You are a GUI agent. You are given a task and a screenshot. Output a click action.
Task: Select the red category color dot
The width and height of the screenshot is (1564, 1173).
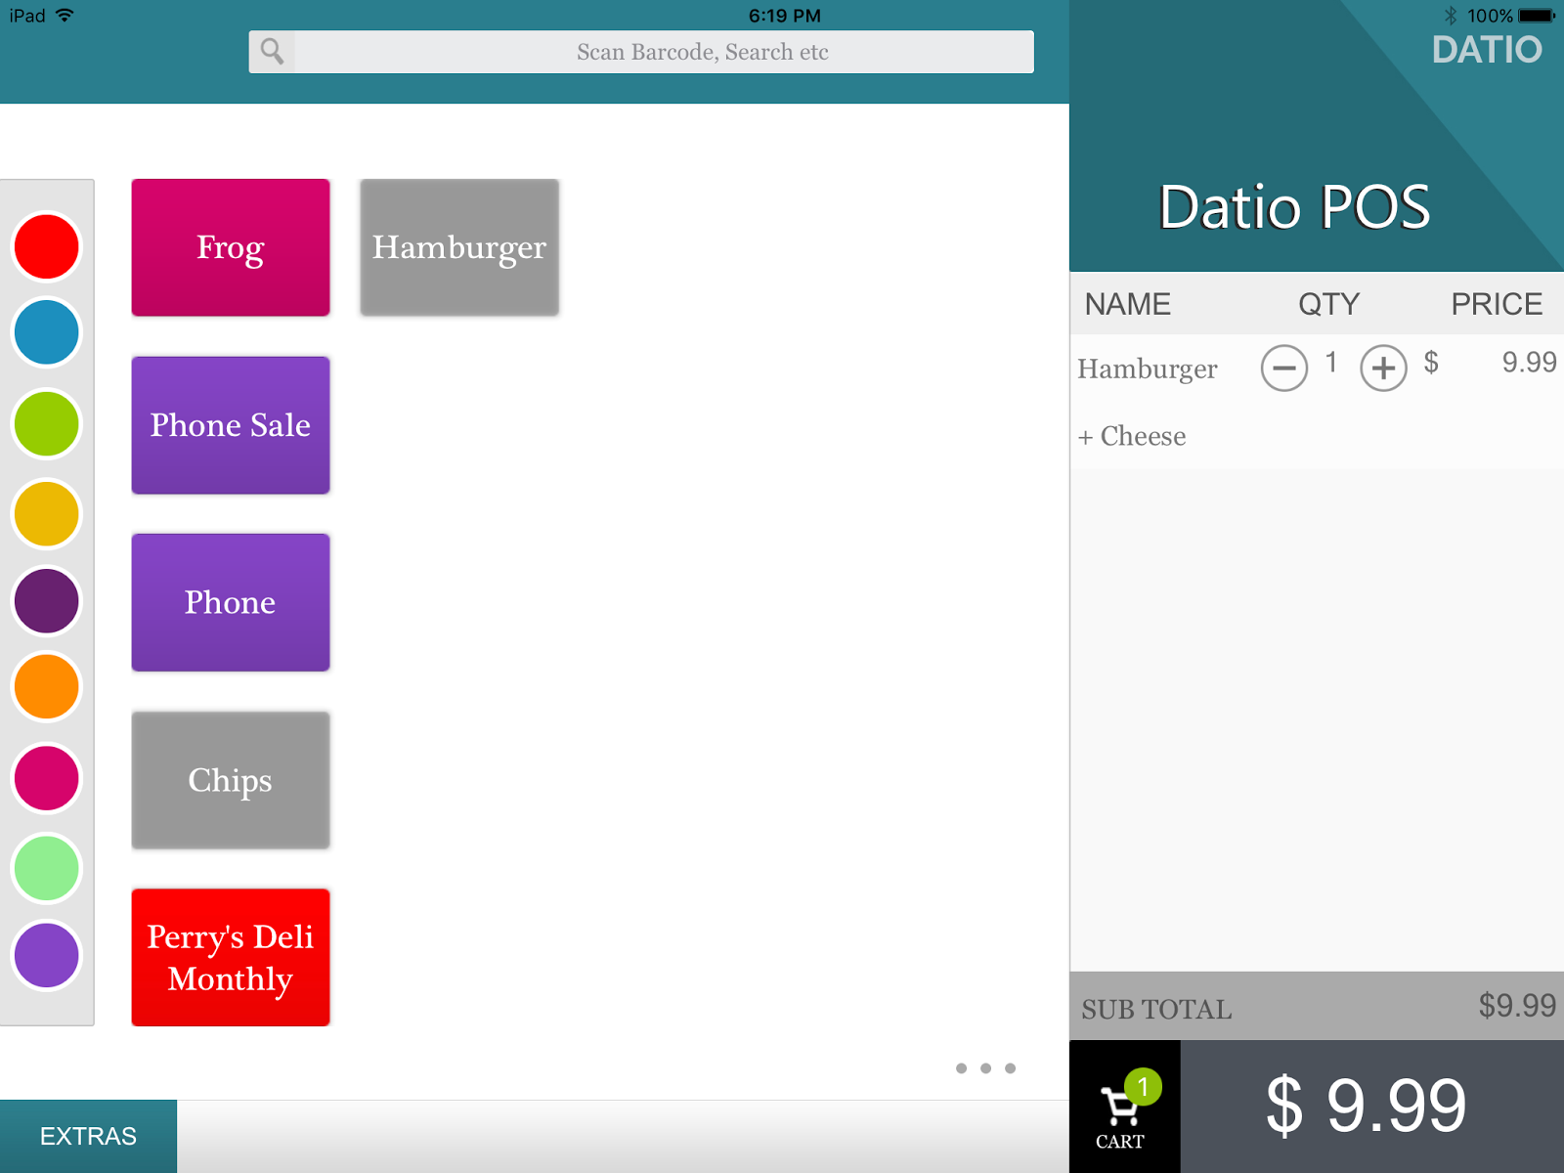(x=46, y=246)
